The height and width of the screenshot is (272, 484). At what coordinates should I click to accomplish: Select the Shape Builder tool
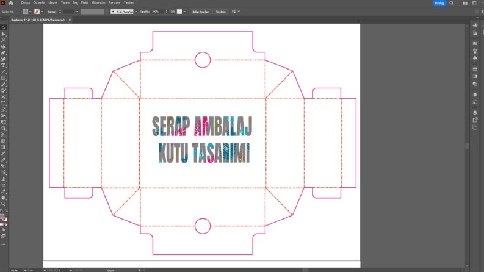point(4,128)
